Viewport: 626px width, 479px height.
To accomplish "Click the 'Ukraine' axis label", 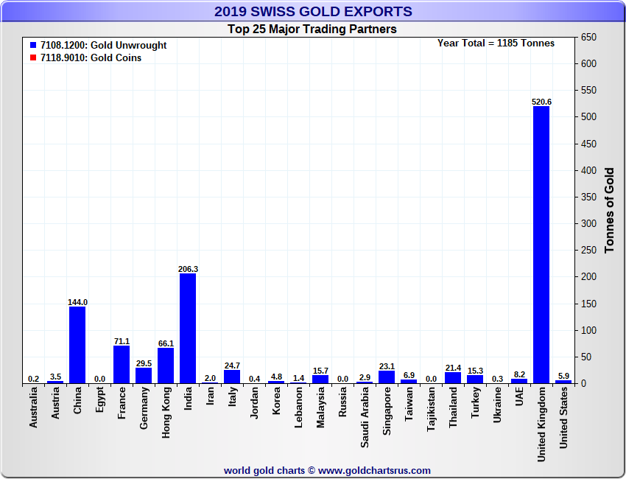I will click(x=497, y=405).
